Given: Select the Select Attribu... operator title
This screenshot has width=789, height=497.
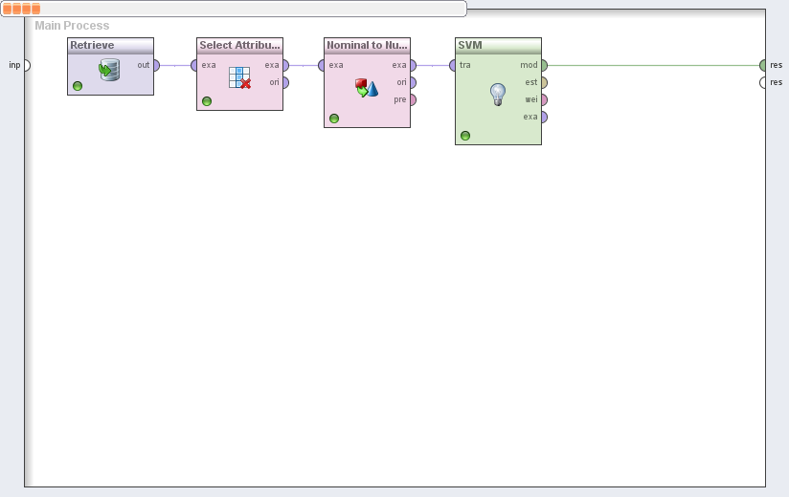Looking at the screenshot, I should (239, 45).
